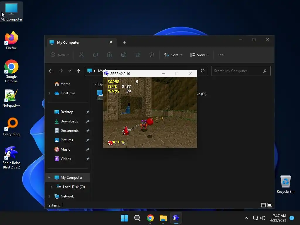
Task: Collapse the Devices and drives group chevron
Action: (95, 85)
